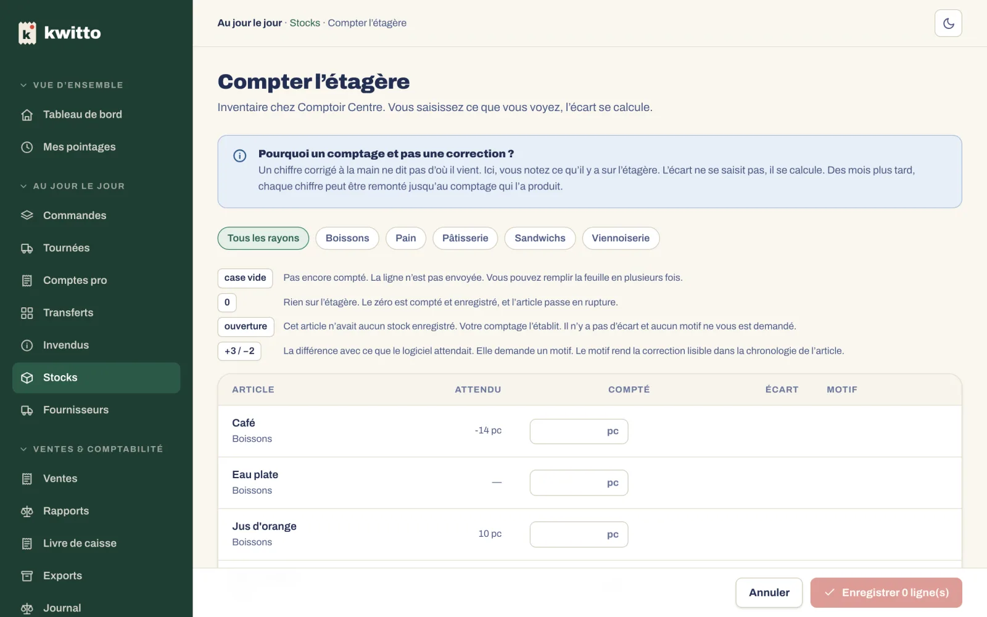The image size is (987, 617).
Task: Click the scales icon beside Rapports
Action: (x=27, y=511)
